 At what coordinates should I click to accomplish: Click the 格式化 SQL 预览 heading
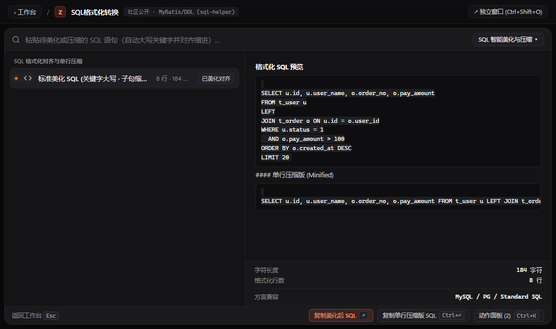[x=279, y=67]
